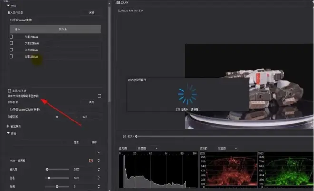
Task: Edit the 感光度 value field 2500
Action: coord(82,170)
